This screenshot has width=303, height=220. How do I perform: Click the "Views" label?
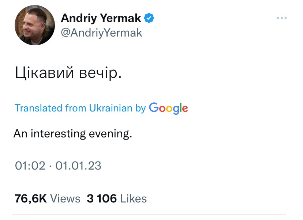pos(65,198)
